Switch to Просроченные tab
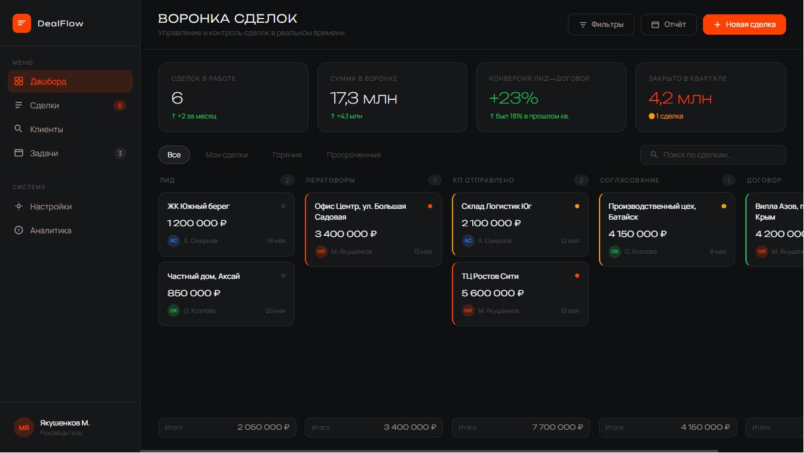This screenshot has height=453, width=804. 353,155
